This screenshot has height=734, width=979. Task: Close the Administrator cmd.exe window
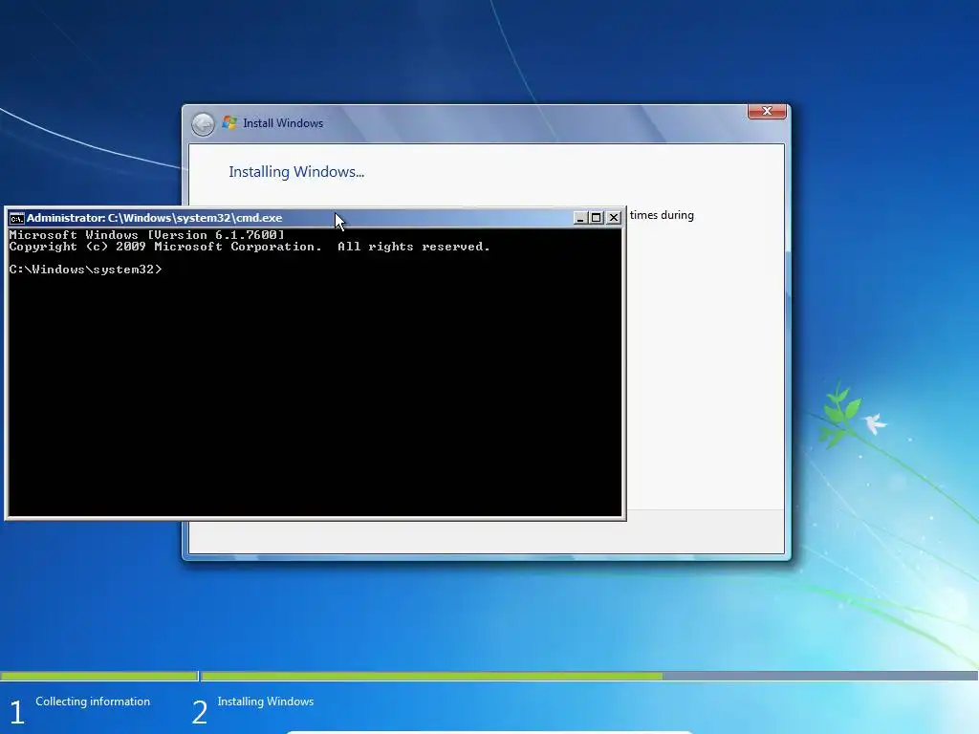point(614,217)
